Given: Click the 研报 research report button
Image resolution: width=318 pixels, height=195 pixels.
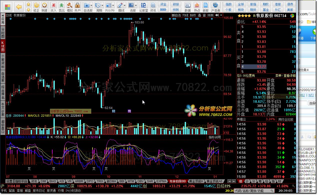Looking at the screenshot, I should 176,4.
